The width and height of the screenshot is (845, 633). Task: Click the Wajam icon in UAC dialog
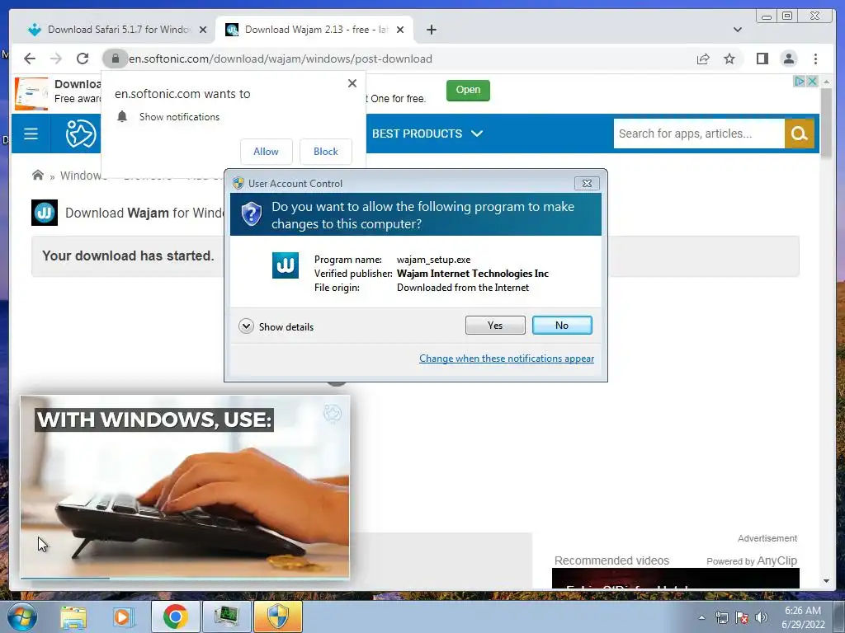[x=285, y=265]
